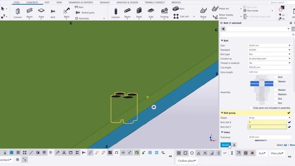Click the search icon in property pane
This screenshot has width=295, height=166.
click(293, 35)
